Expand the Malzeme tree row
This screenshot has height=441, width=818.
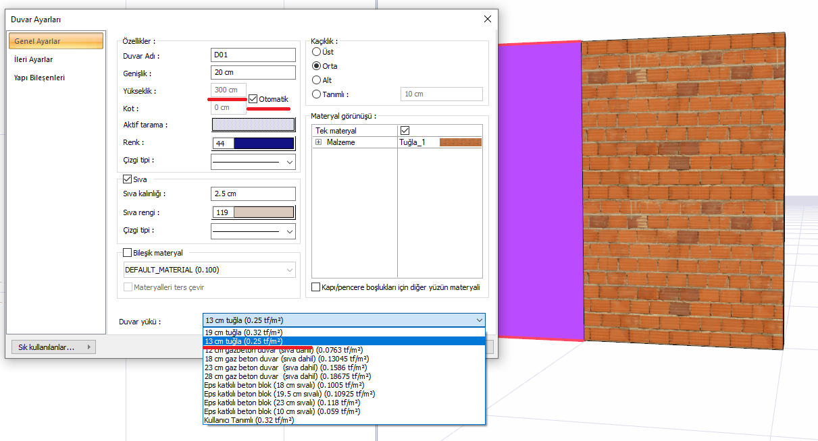318,142
